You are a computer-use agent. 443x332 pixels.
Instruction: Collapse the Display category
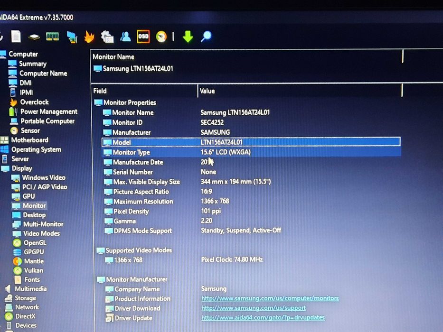17,168
